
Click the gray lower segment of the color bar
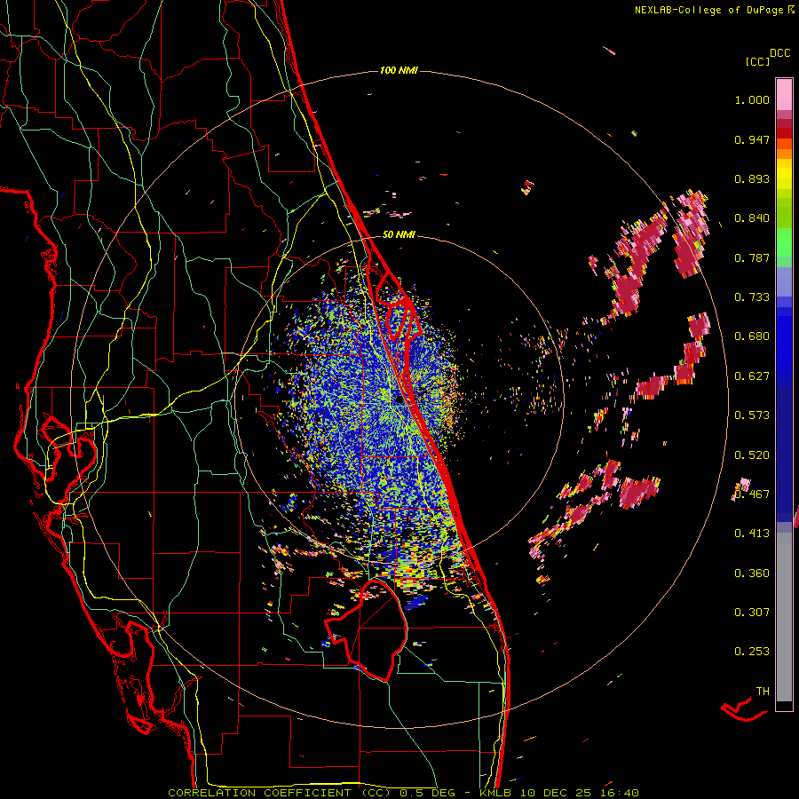(784, 617)
